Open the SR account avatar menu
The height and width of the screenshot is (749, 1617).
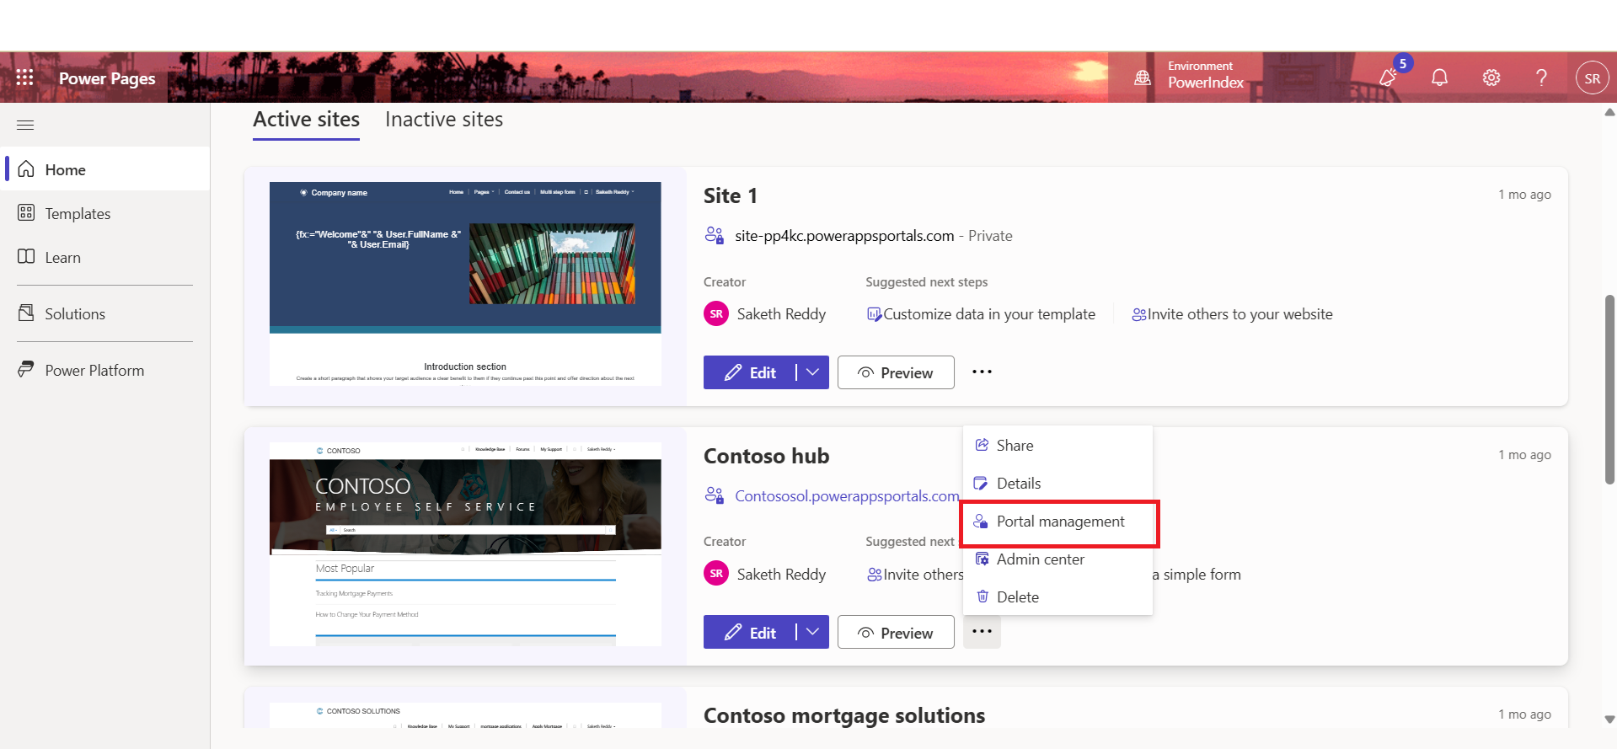pos(1592,78)
